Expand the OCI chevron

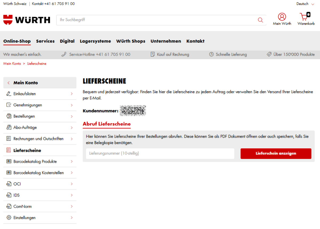click(72, 184)
